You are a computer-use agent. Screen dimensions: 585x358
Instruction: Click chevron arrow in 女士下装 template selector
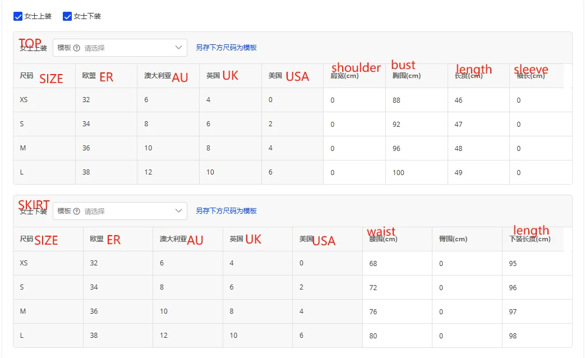tap(179, 211)
